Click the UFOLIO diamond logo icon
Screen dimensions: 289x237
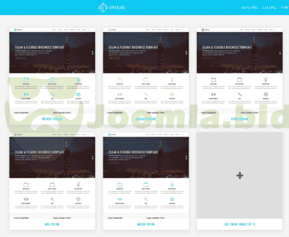click(103, 8)
